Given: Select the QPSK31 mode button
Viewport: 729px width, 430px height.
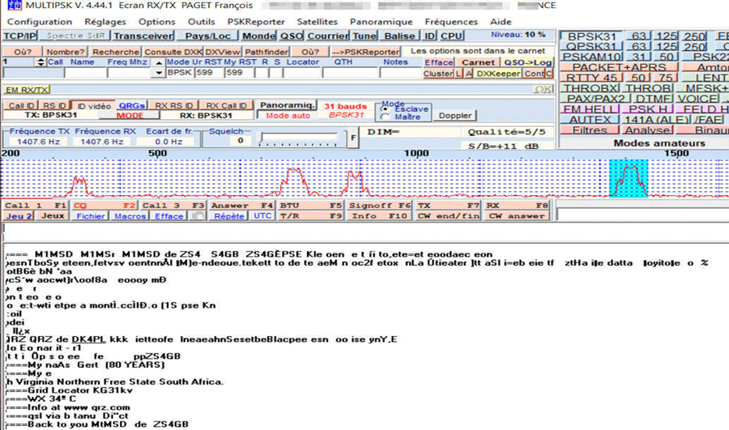Looking at the screenshot, I should (x=591, y=46).
